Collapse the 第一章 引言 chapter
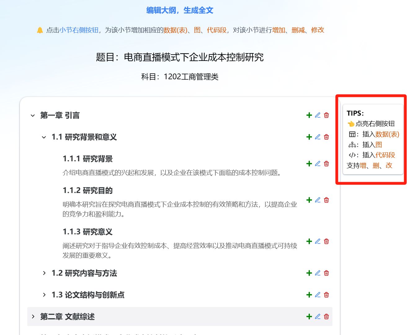Viewport: 414px width, 335px height. [x=33, y=116]
